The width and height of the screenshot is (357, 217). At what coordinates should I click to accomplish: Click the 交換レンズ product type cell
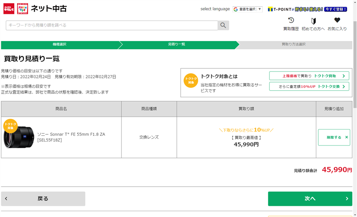click(x=149, y=137)
